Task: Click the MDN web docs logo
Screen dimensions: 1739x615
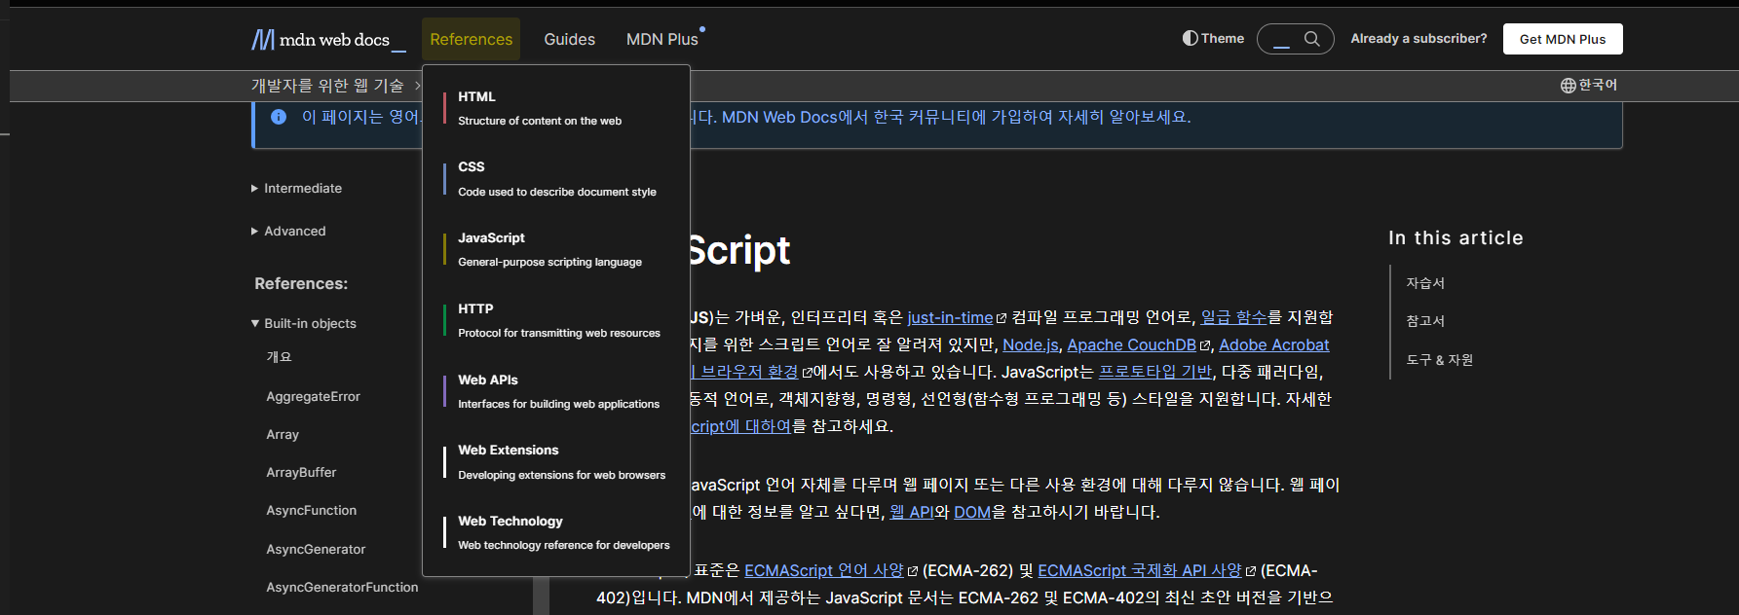Action: (x=328, y=40)
